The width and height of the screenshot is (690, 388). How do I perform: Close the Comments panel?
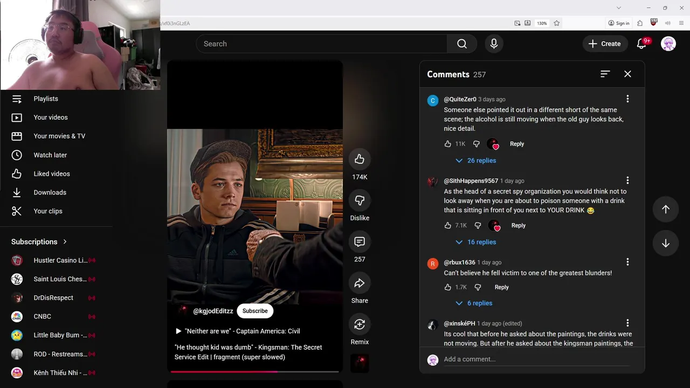click(627, 74)
